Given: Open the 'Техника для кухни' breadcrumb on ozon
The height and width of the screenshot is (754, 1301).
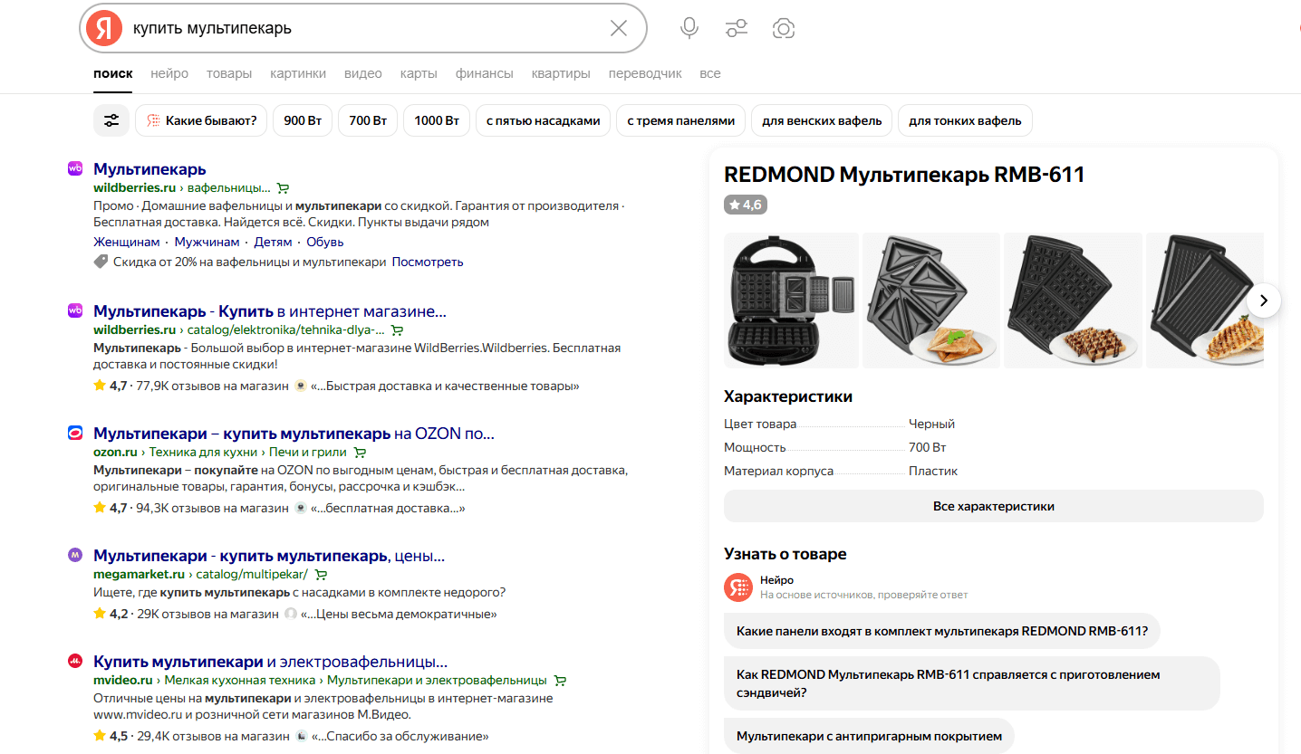Looking at the screenshot, I should coord(204,452).
